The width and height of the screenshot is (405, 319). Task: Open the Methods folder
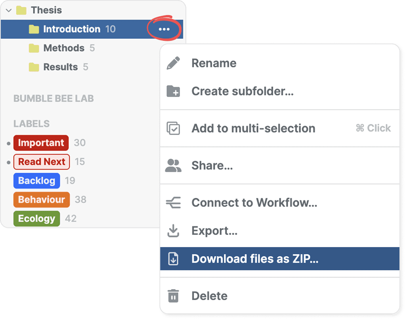point(63,48)
